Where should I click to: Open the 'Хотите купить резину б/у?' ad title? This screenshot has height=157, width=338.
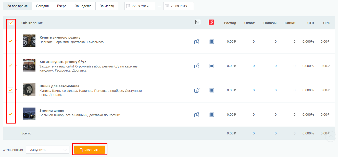pos(63,62)
